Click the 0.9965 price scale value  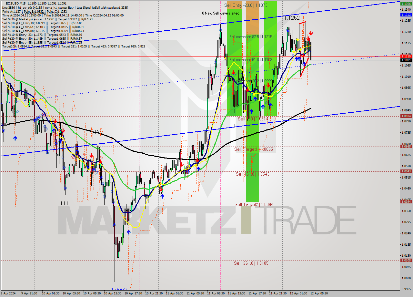406,289
